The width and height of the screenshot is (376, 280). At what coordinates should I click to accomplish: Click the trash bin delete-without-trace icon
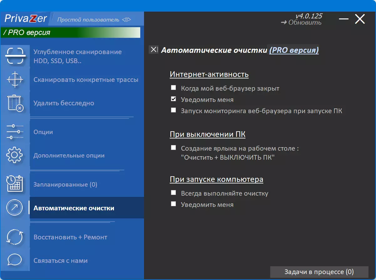coord(15,103)
